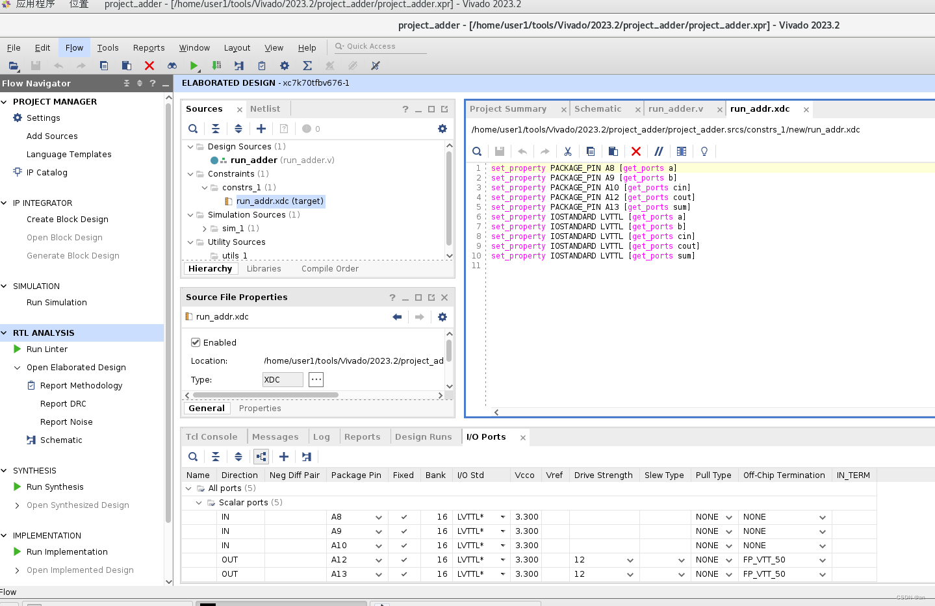This screenshot has height=606, width=935.
Task: Click the Generate Bitstream toolbar icon
Action: (216, 66)
